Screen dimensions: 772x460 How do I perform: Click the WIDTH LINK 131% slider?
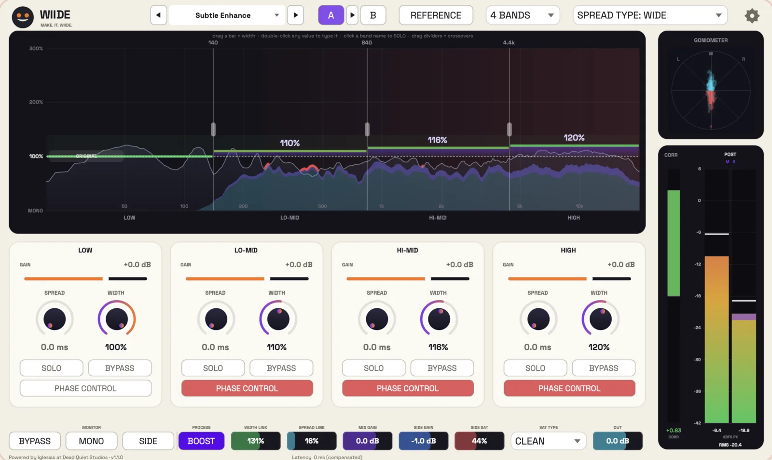pyautogui.click(x=256, y=441)
